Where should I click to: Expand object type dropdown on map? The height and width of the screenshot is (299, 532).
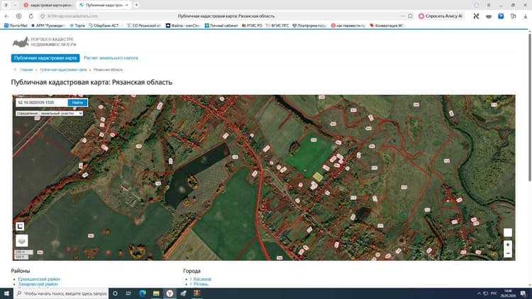(x=49, y=113)
